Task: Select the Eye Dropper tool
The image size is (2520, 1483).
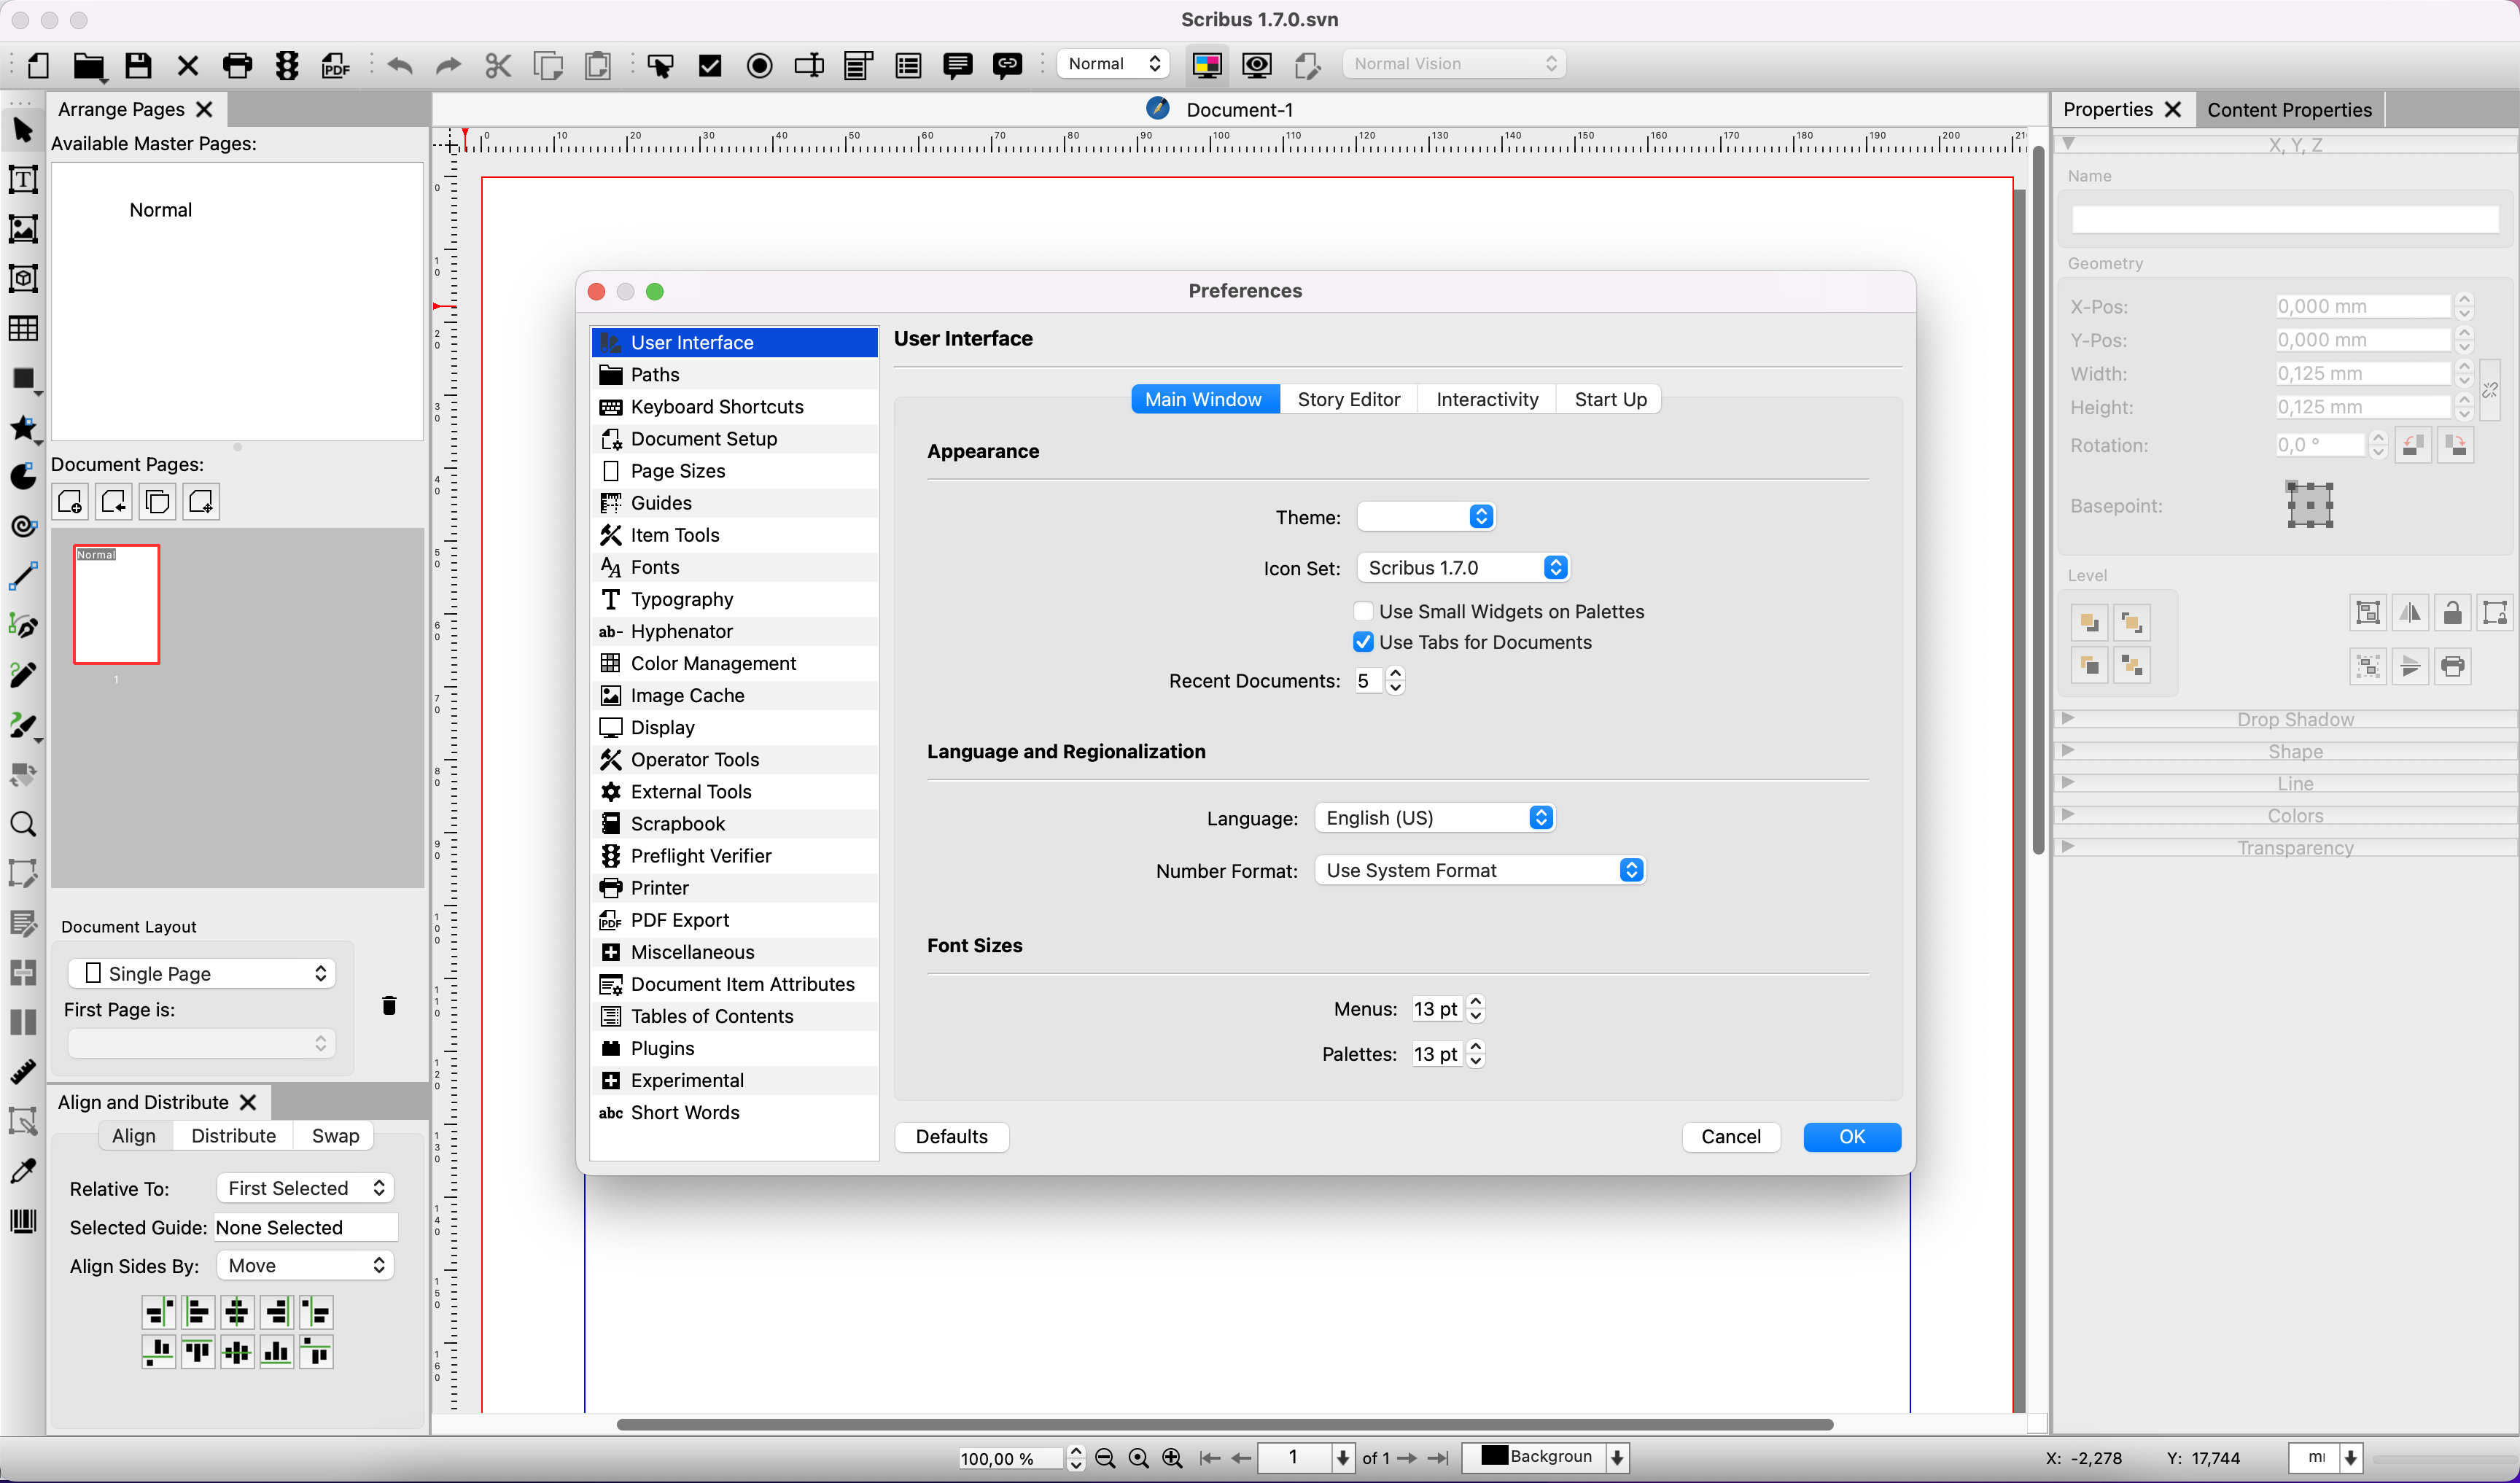Action: [x=23, y=1171]
